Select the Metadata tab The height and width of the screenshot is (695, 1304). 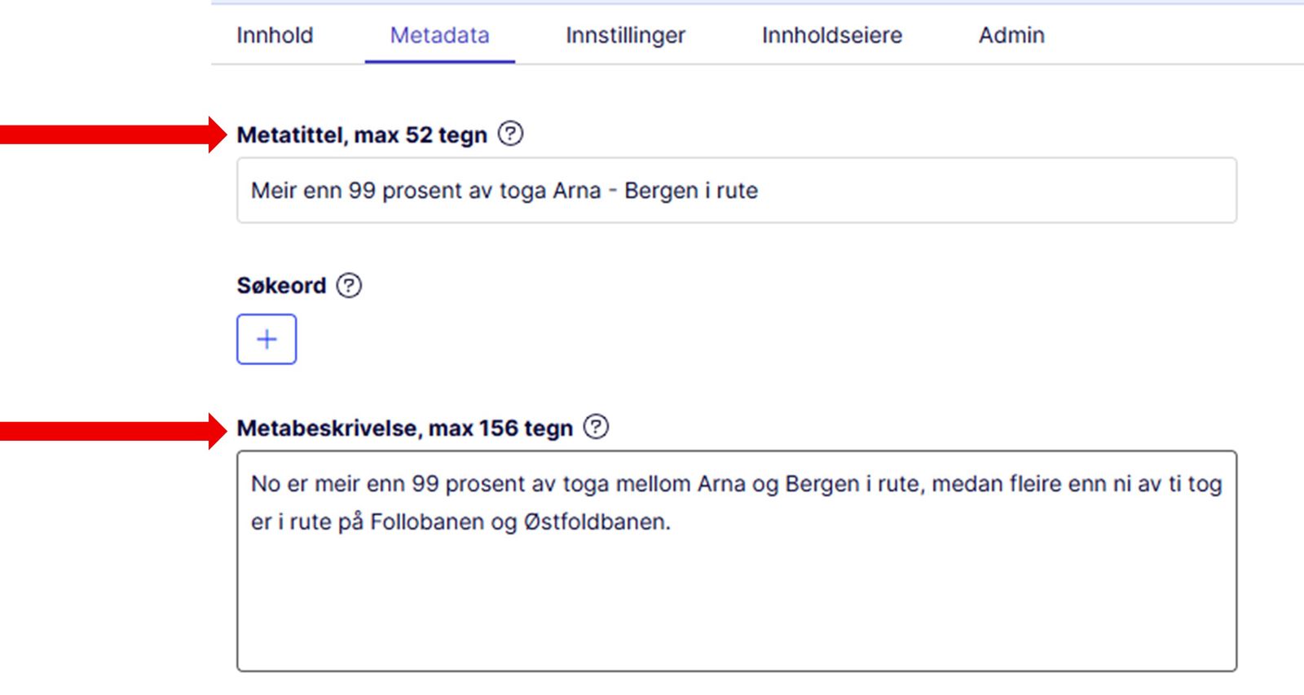pos(439,35)
